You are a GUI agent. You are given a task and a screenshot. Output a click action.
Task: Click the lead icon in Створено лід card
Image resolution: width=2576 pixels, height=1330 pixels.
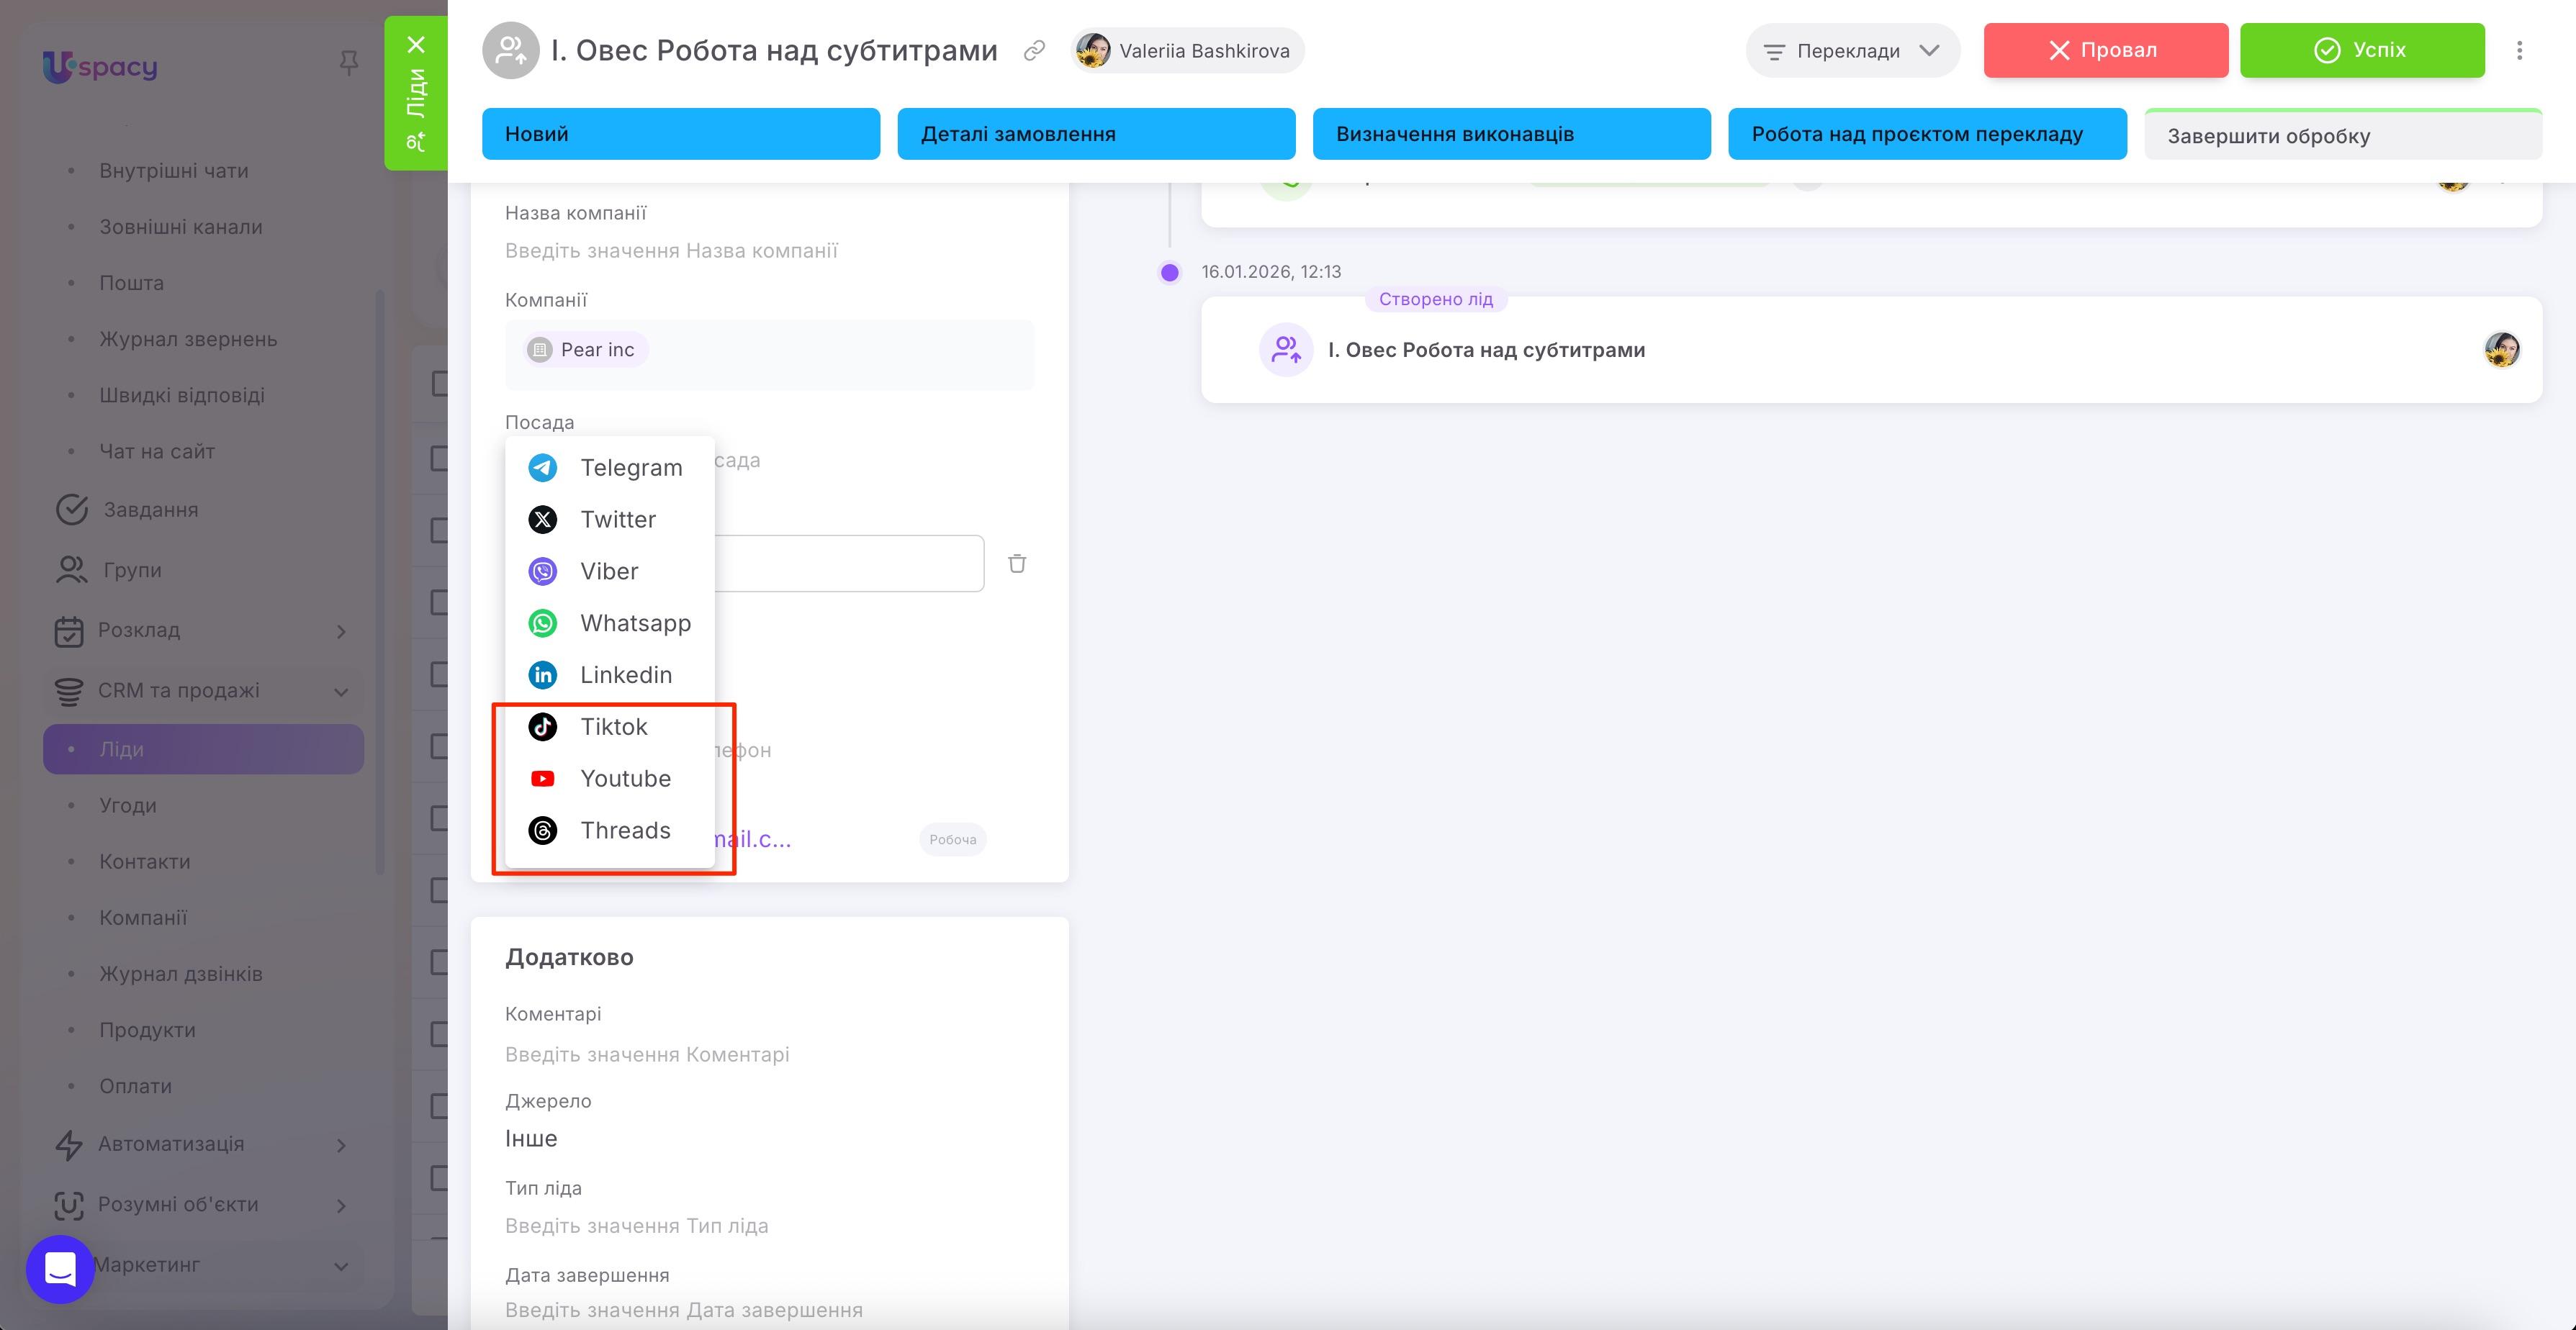coord(1286,350)
